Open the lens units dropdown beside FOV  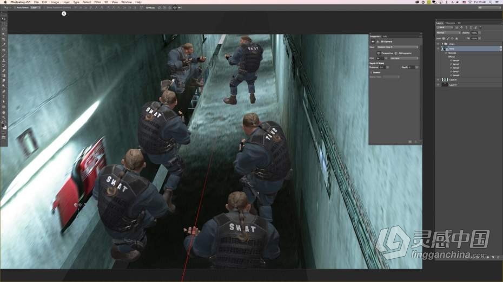[404, 58]
